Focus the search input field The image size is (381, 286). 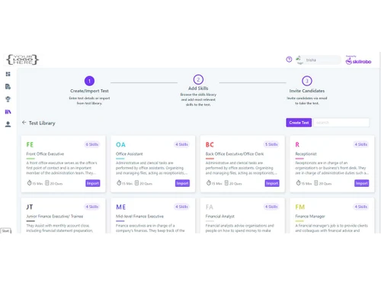(341, 123)
